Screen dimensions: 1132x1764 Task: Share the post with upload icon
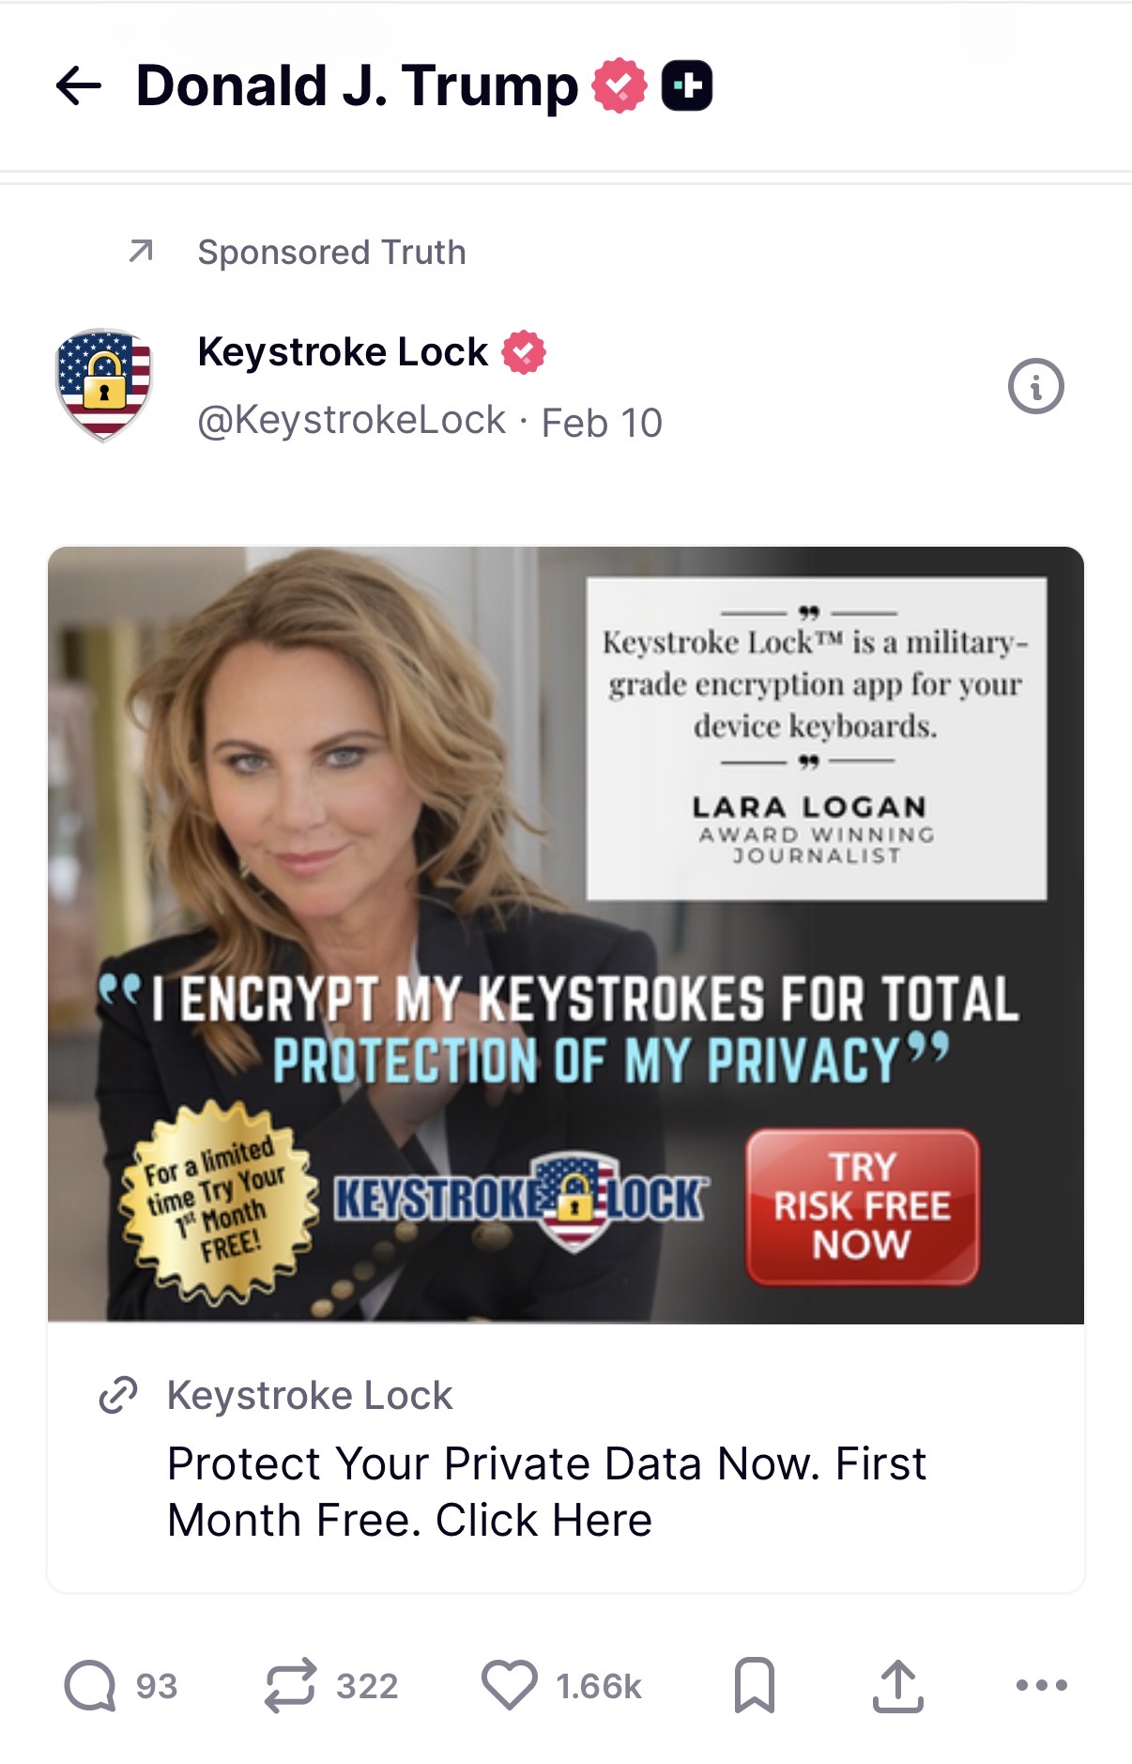click(x=898, y=1685)
